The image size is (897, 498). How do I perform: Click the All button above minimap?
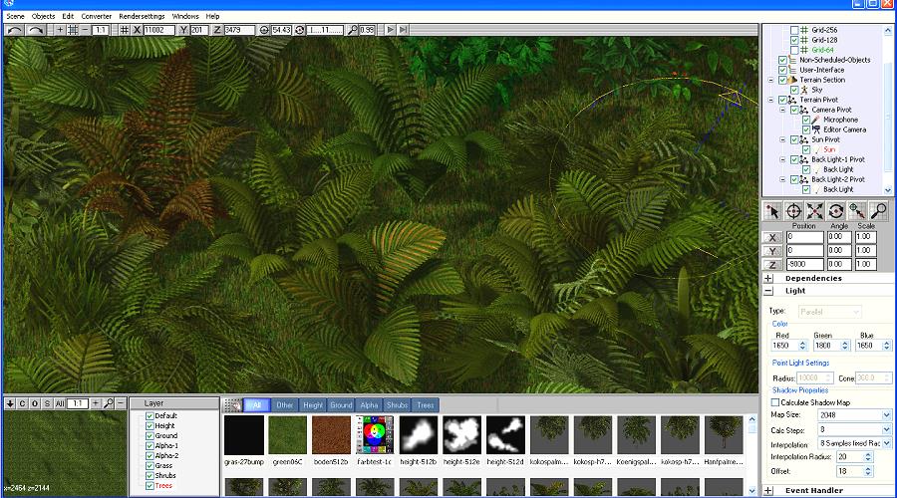[60, 403]
